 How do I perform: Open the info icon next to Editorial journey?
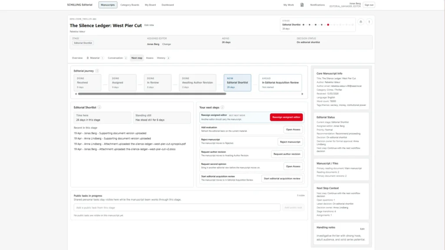pos(97,71)
